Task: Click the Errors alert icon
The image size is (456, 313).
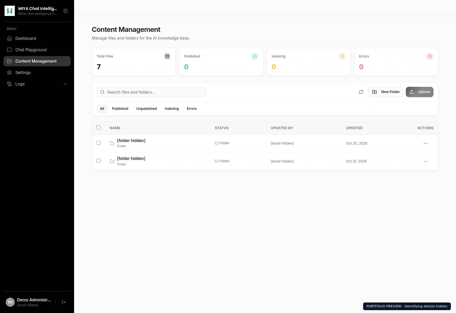Action: (x=430, y=56)
